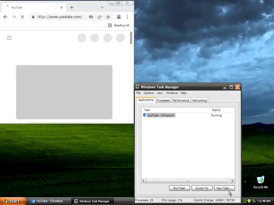Click the yellow security shield tray icon
Screen dimensions: 274x205
[249, 201]
